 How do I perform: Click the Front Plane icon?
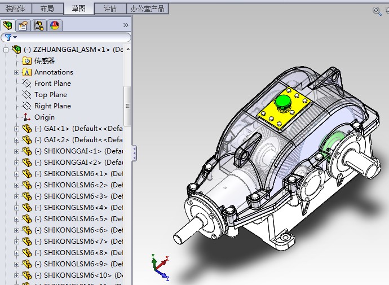[27, 84]
